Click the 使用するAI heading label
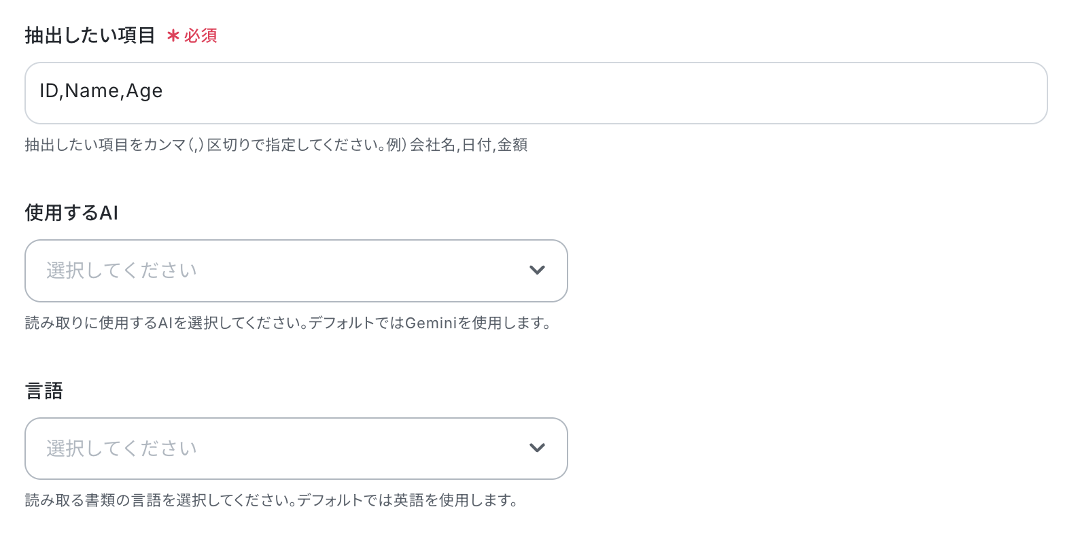 tap(71, 213)
